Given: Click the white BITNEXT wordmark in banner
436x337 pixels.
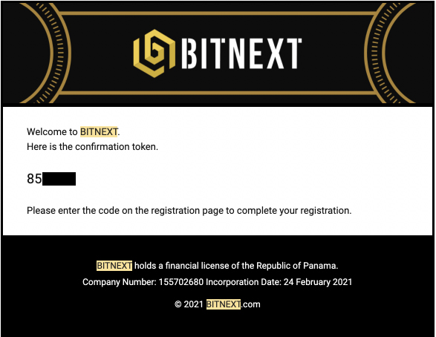Looking at the screenshot, I should pyautogui.click(x=241, y=53).
